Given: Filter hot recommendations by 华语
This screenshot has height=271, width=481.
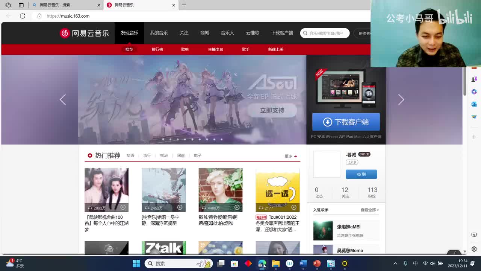Looking at the screenshot, I should [x=130, y=155].
